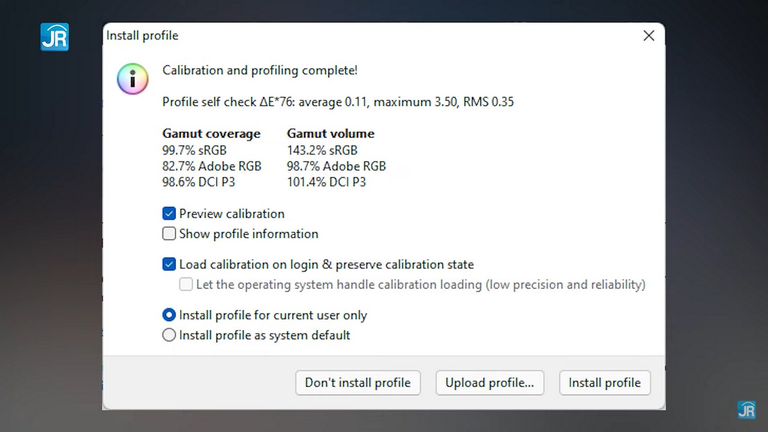This screenshot has width=768, height=432.
Task: Uncheck the Preview calibration checkbox
Action: pos(169,214)
